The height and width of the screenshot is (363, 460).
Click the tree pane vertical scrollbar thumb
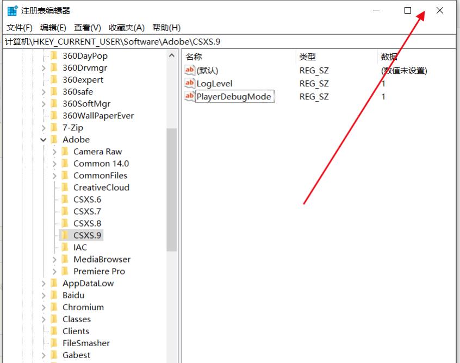(172, 190)
